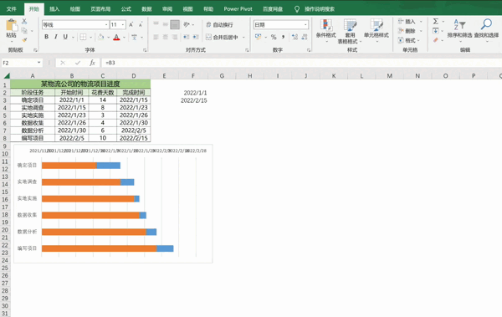The width and height of the screenshot is (502, 317).
Task: Click the Fill down-arrow icon
Action: [x=436, y=31]
